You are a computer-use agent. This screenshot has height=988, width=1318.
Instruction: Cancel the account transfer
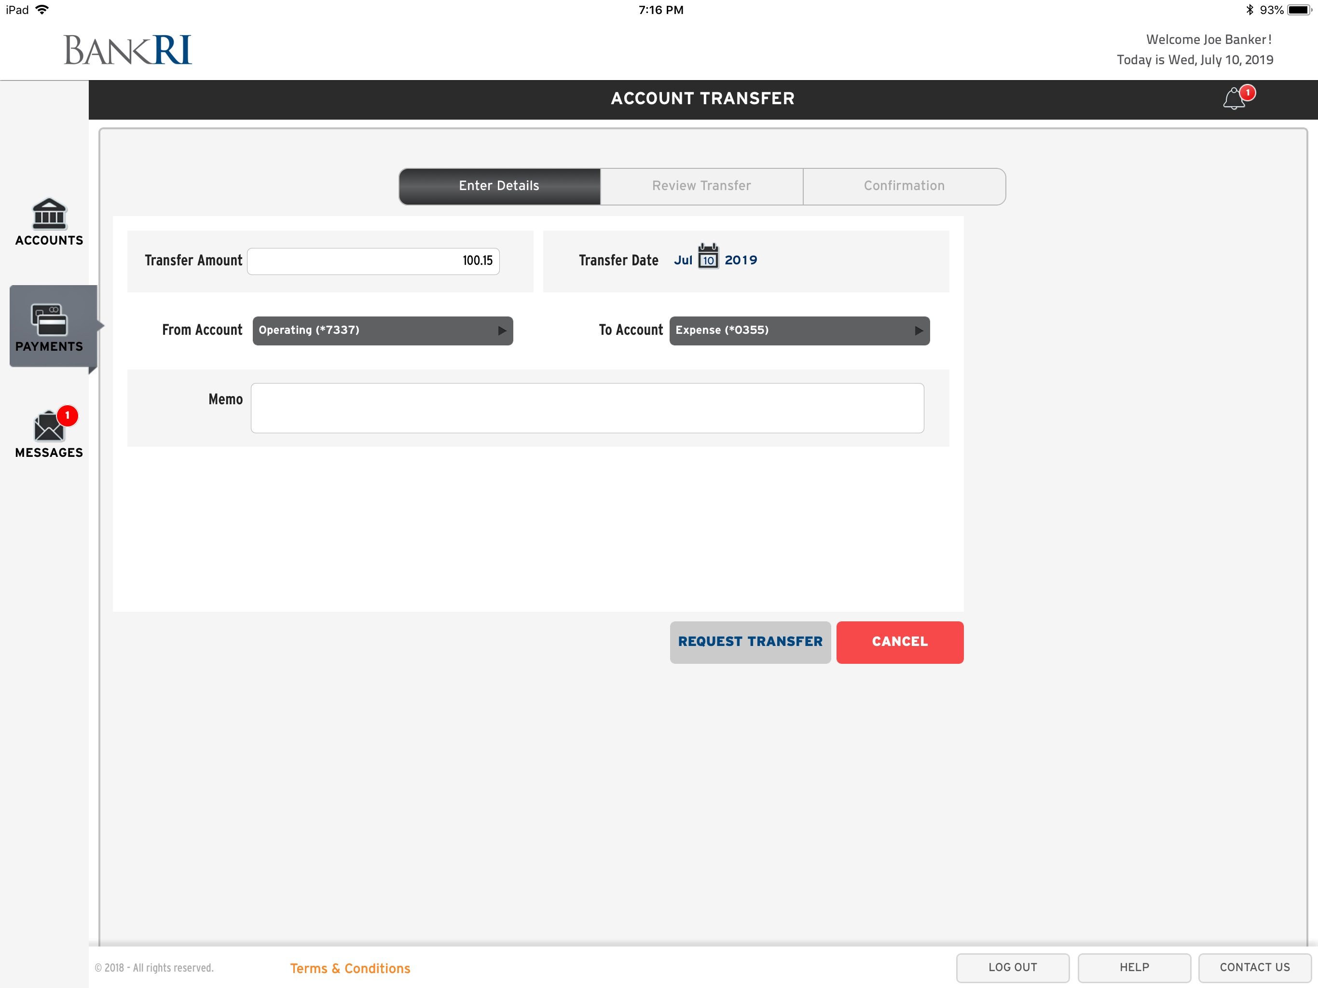click(x=900, y=642)
